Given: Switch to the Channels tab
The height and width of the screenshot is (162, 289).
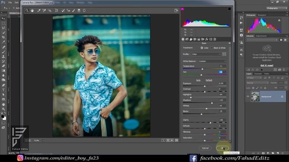Looking at the screenshot, I should (x=258, y=74).
